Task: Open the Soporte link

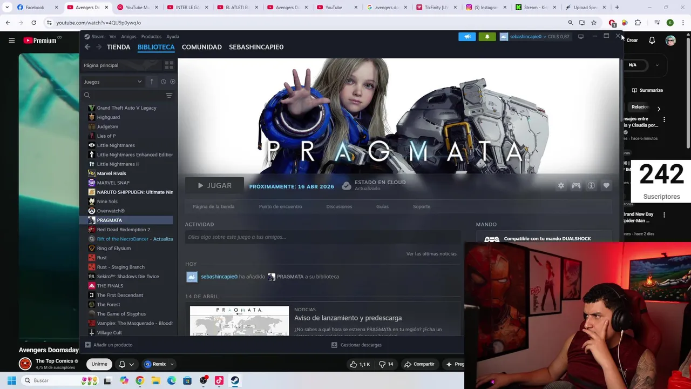Action: pos(422,206)
